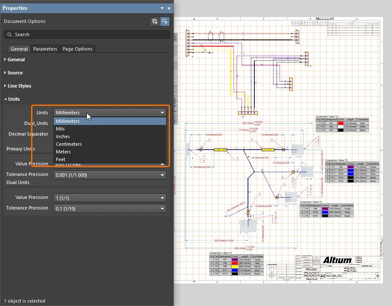
Task: Switch to the Parameters tab
Action: click(x=45, y=49)
